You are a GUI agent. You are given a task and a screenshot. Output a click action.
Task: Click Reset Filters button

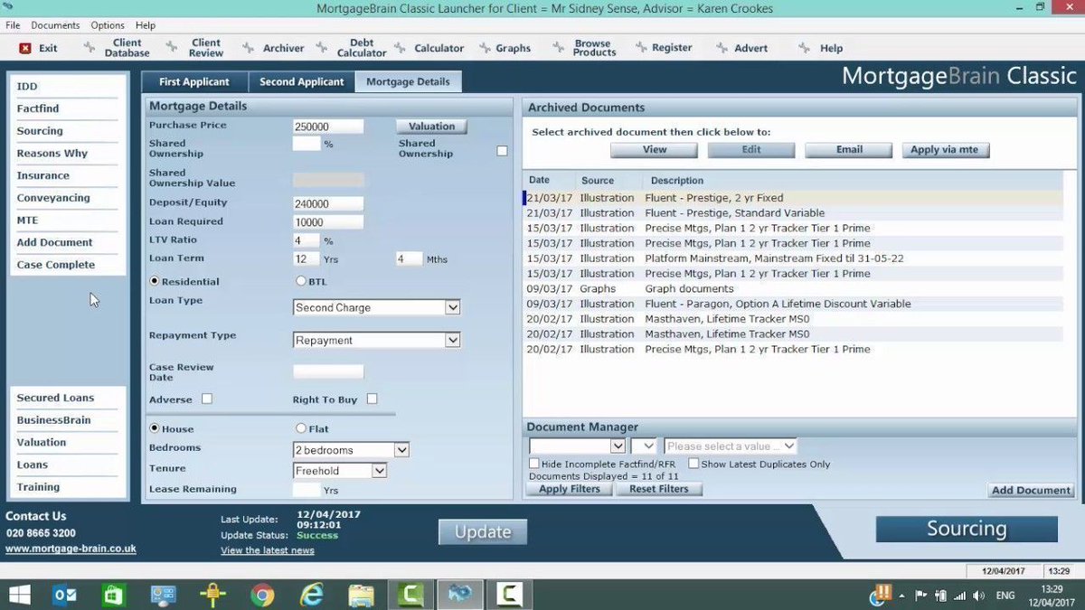pos(659,489)
